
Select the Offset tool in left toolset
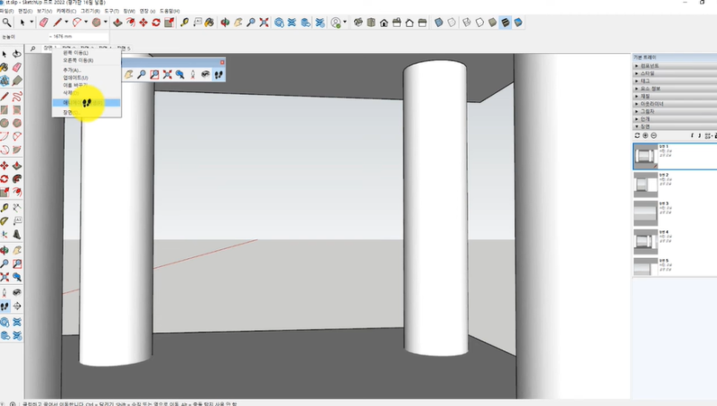[17, 192]
